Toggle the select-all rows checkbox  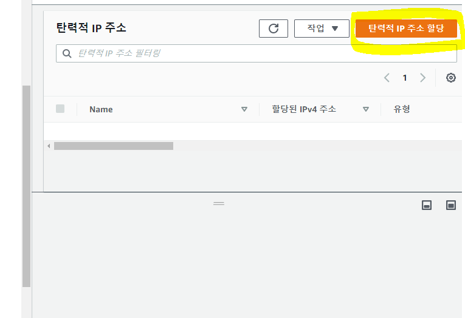tap(60, 109)
